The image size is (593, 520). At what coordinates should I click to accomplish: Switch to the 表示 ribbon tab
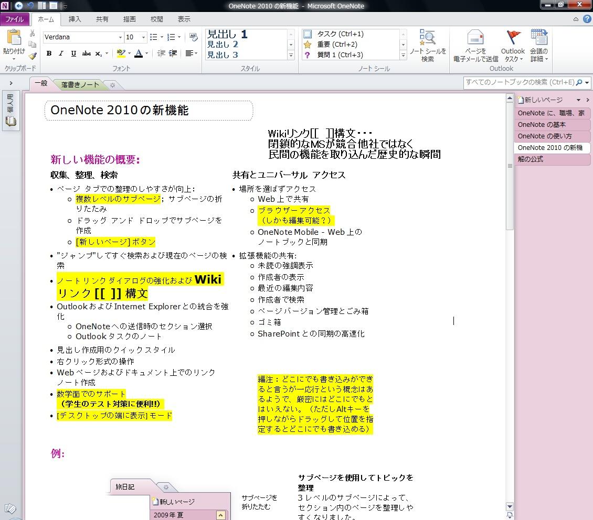pos(184,19)
